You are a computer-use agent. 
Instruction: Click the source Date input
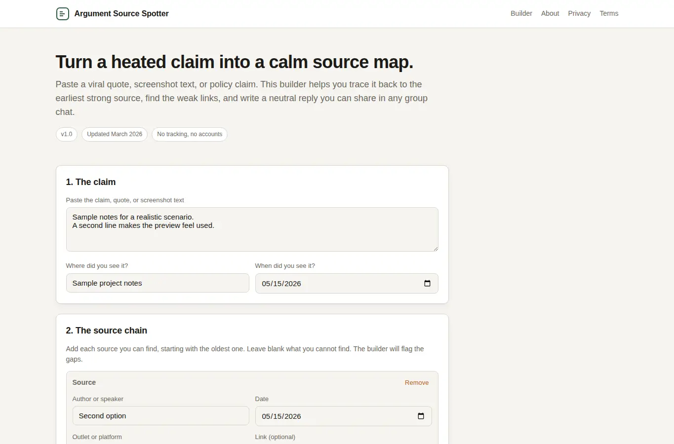point(344,416)
